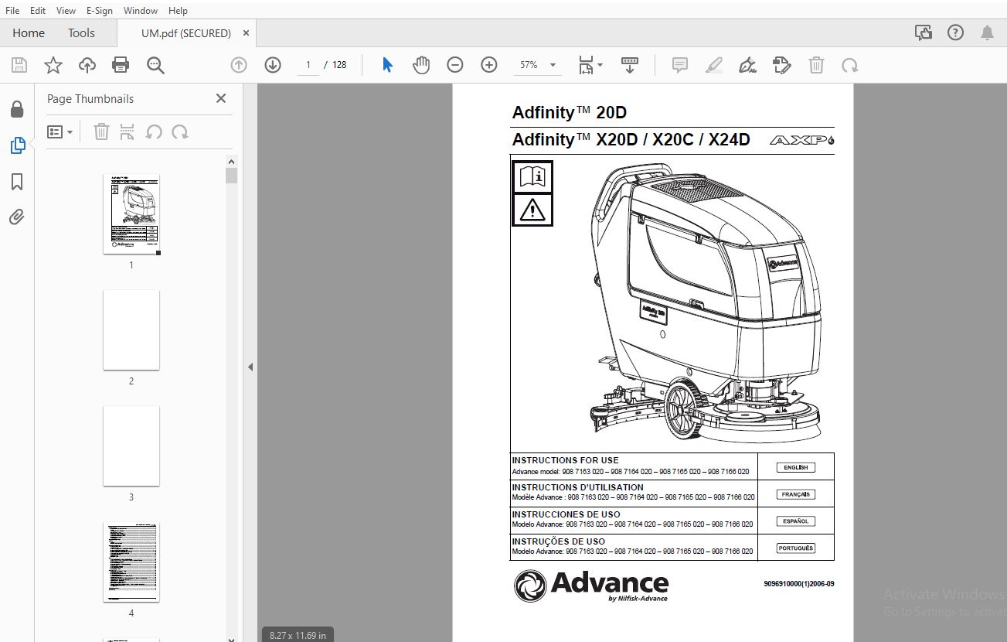
Task: Collapse the navigation pane with the side arrow
Action: coord(250,367)
